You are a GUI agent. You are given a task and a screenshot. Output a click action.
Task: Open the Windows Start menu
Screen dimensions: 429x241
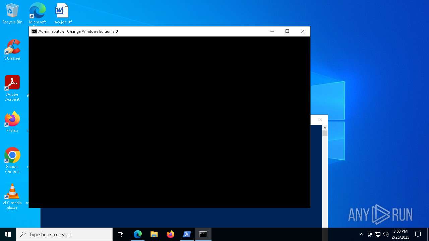8,234
